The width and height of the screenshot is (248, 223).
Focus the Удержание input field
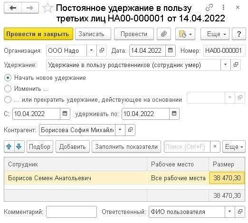pyautogui.click(x=134, y=65)
